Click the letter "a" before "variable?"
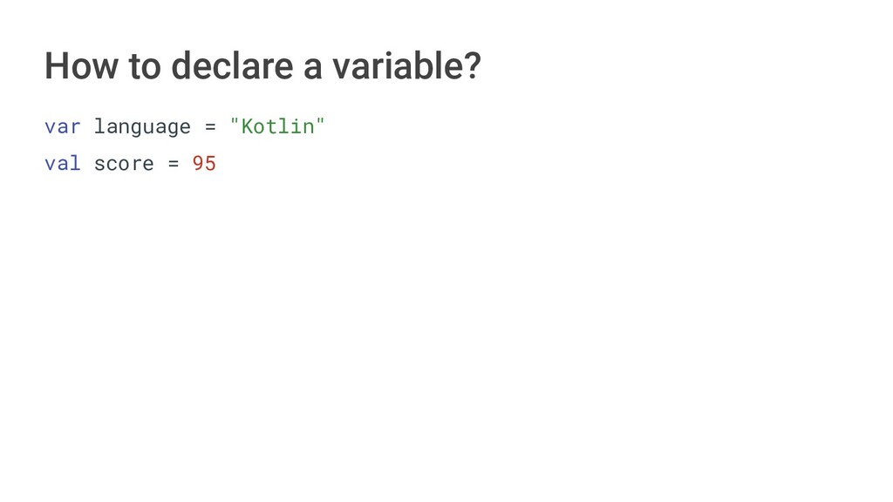This screenshot has height=502, width=893. [313, 70]
